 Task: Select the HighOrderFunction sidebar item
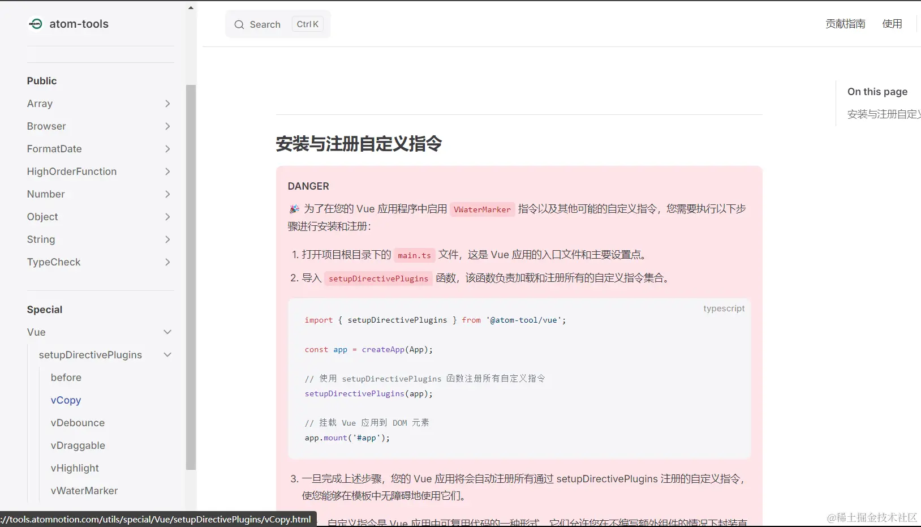tap(72, 172)
